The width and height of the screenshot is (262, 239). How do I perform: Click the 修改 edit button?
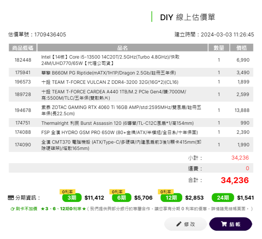[x=185, y=224]
